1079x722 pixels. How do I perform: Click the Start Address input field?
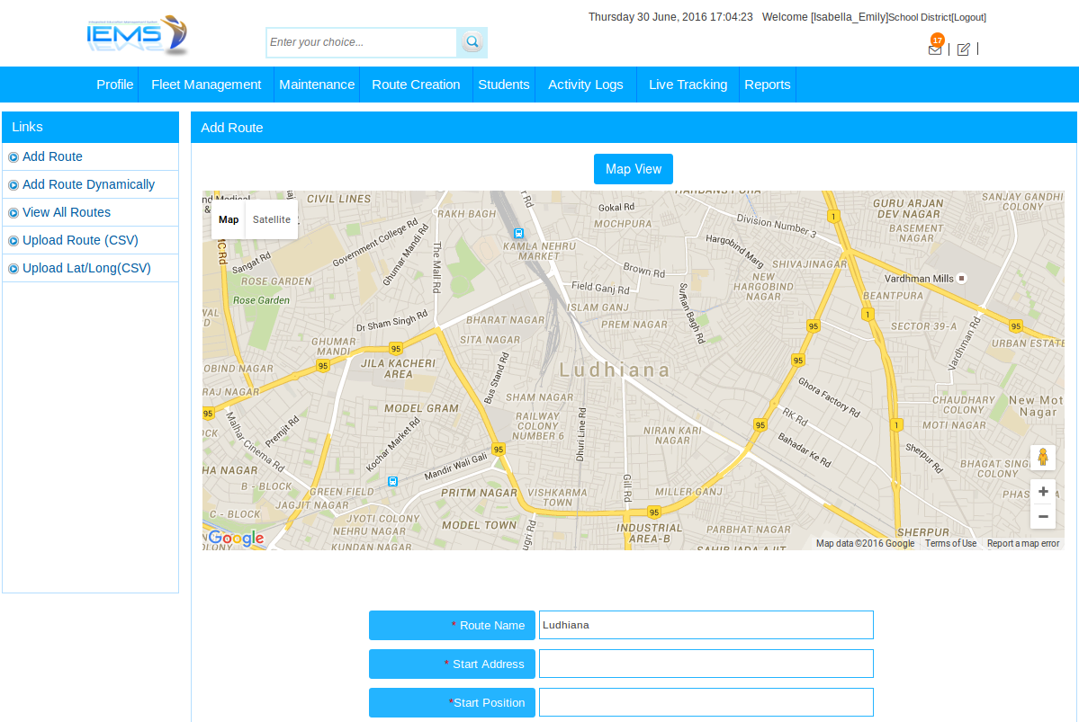tap(706, 664)
